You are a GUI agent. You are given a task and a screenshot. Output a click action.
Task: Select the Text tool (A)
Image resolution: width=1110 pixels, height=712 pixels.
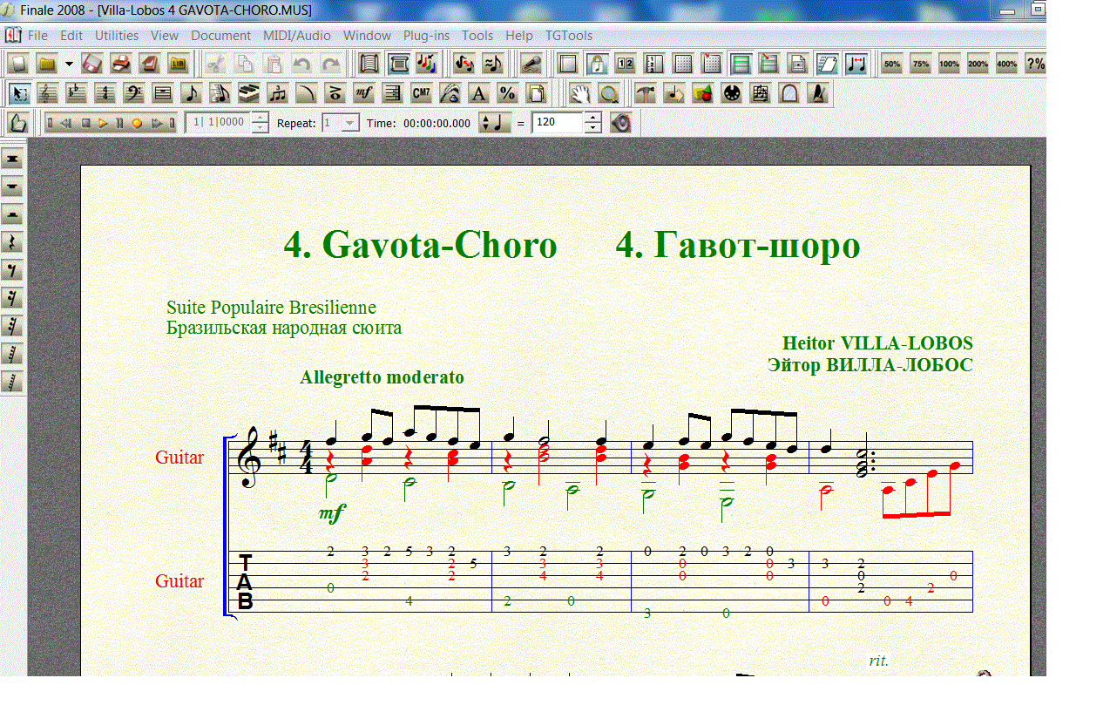(478, 93)
